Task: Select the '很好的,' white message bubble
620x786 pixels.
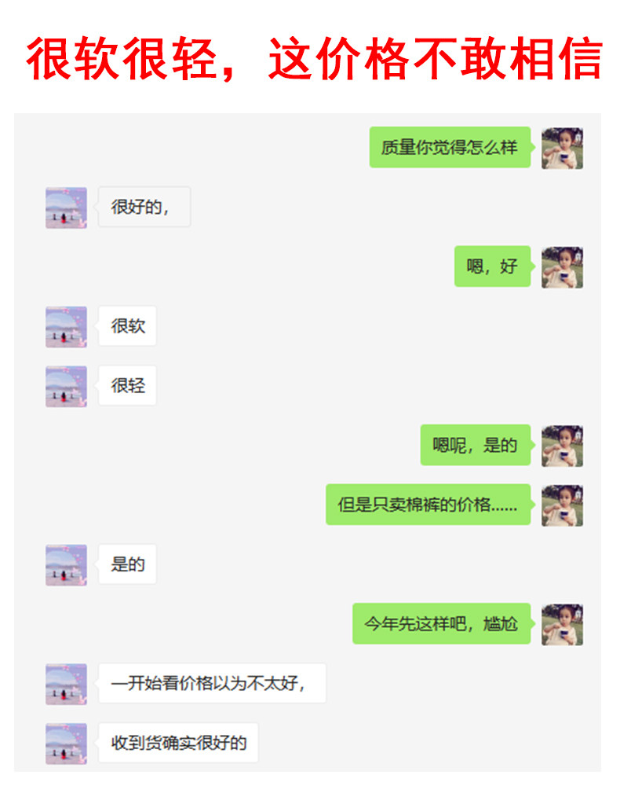Action: (x=144, y=207)
